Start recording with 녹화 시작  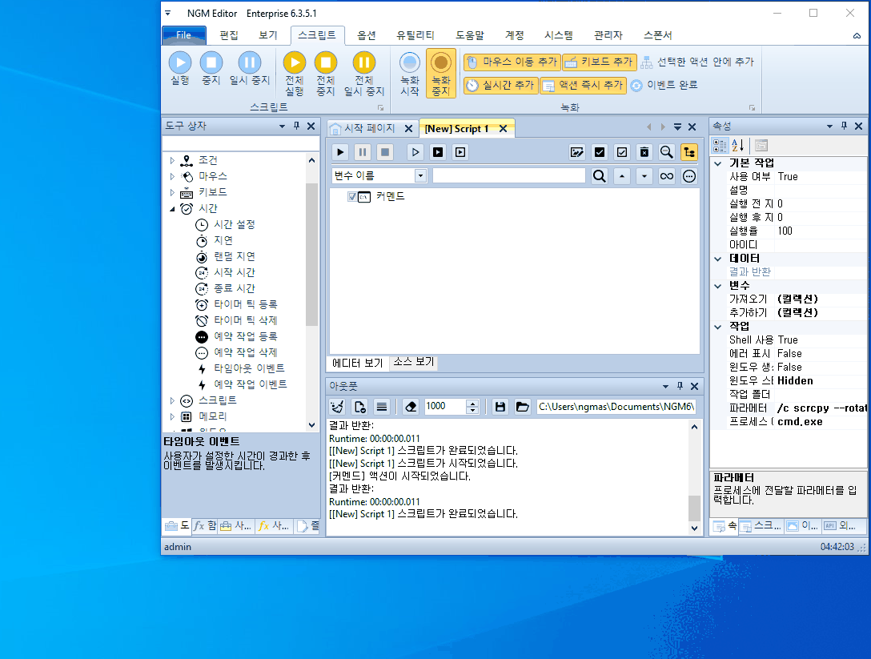click(x=409, y=74)
